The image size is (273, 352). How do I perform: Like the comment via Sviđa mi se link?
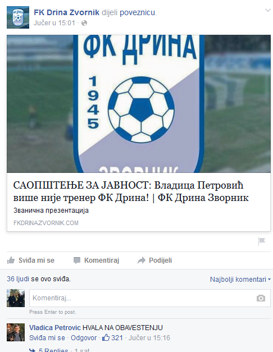tap(47, 338)
